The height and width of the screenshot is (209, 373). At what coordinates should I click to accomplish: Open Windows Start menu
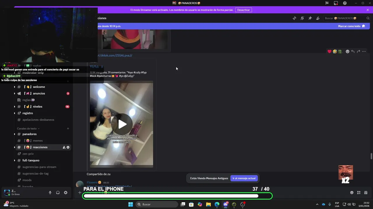[131, 204]
